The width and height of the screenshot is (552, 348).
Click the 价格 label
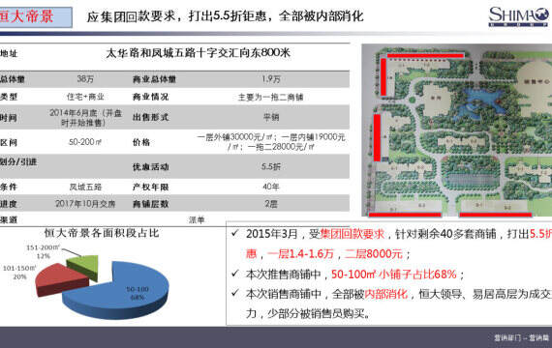(x=141, y=142)
